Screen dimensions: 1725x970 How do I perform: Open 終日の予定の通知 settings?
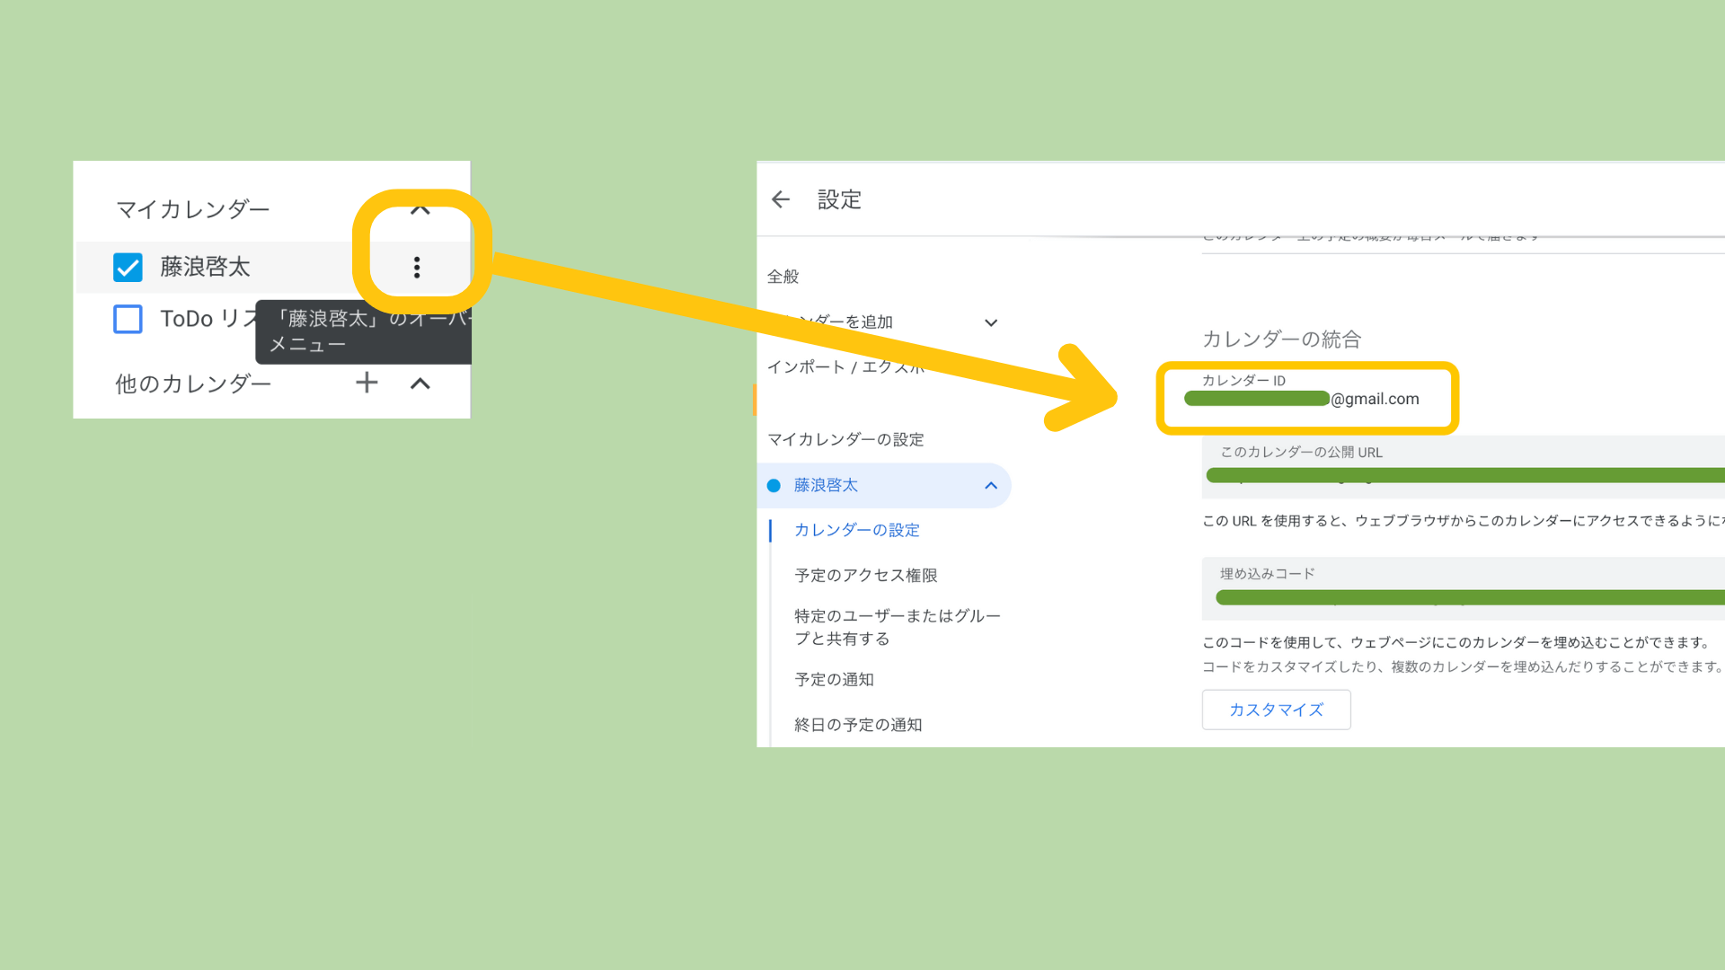(x=858, y=725)
